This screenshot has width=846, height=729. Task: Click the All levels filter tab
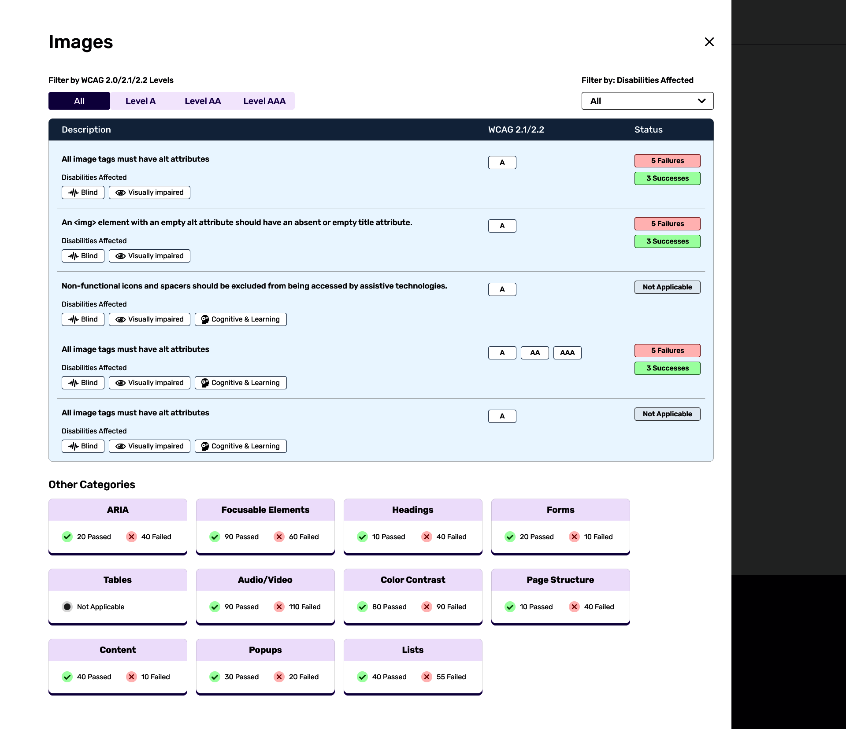click(79, 101)
